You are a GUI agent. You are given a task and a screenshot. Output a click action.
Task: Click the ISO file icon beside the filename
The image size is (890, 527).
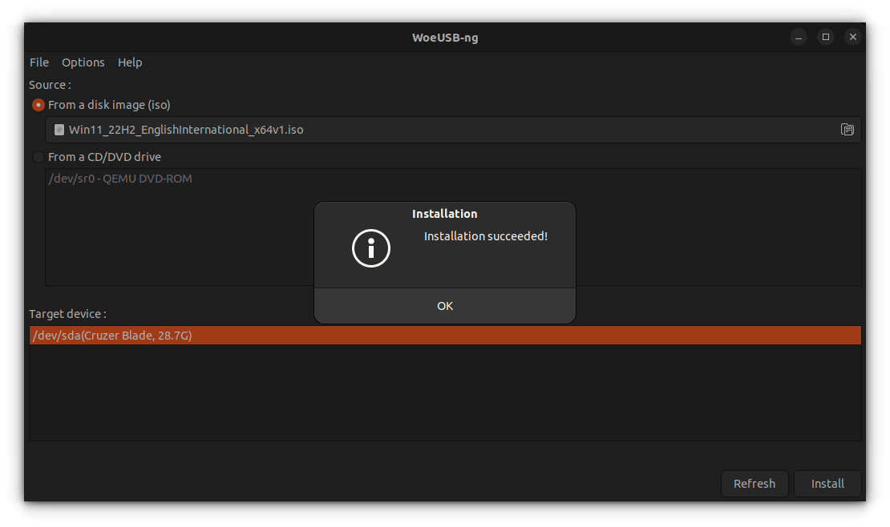(59, 130)
